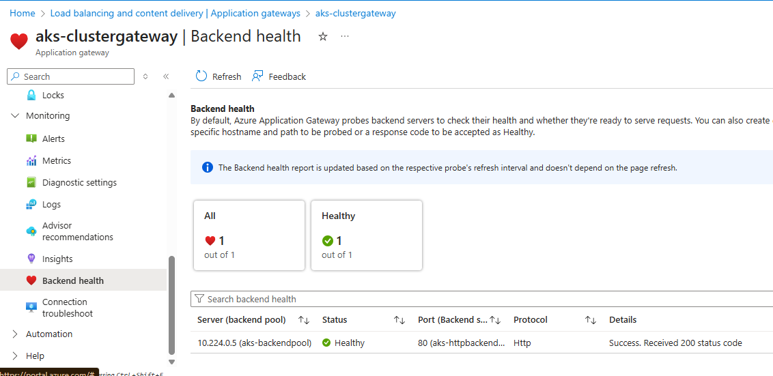Favorite the page with the star icon

click(x=323, y=36)
